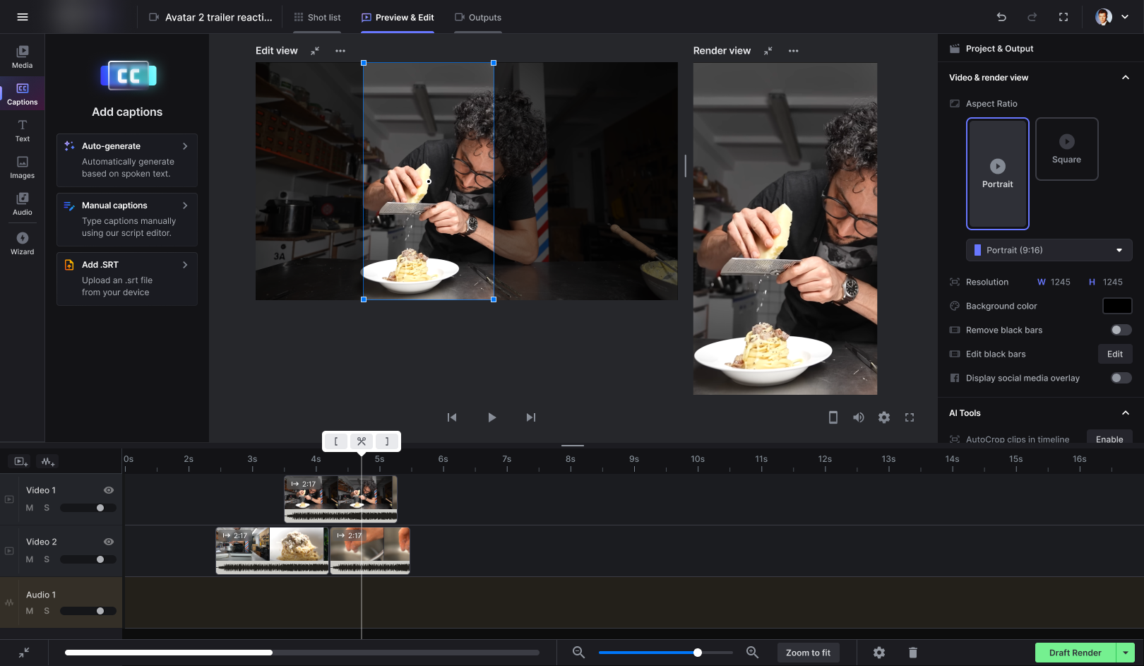Click the undo arrow icon

1001,17
